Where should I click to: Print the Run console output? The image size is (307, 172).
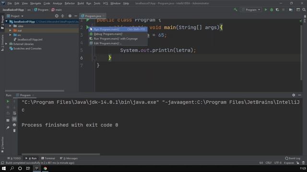pos(14,125)
